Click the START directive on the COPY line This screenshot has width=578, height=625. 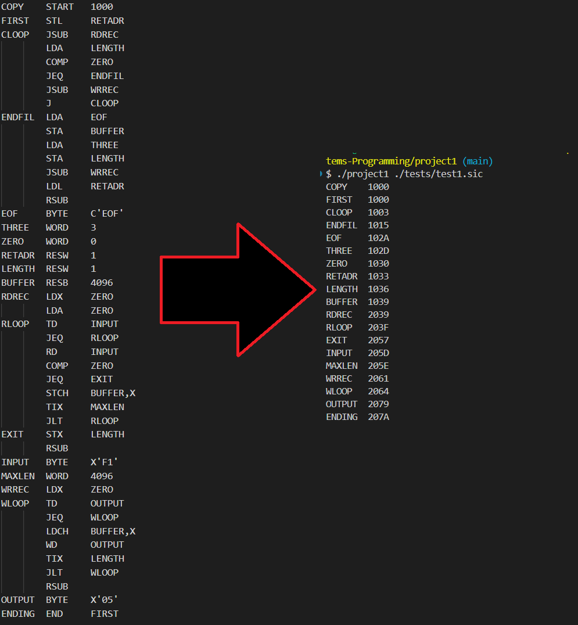click(60, 7)
